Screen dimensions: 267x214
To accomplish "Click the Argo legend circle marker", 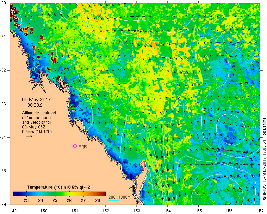I will click(75, 146).
